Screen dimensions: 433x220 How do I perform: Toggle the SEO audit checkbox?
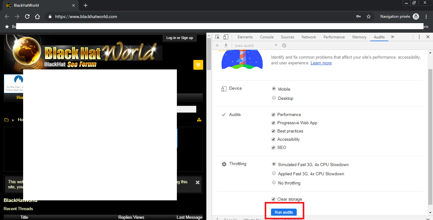[x=274, y=147]
